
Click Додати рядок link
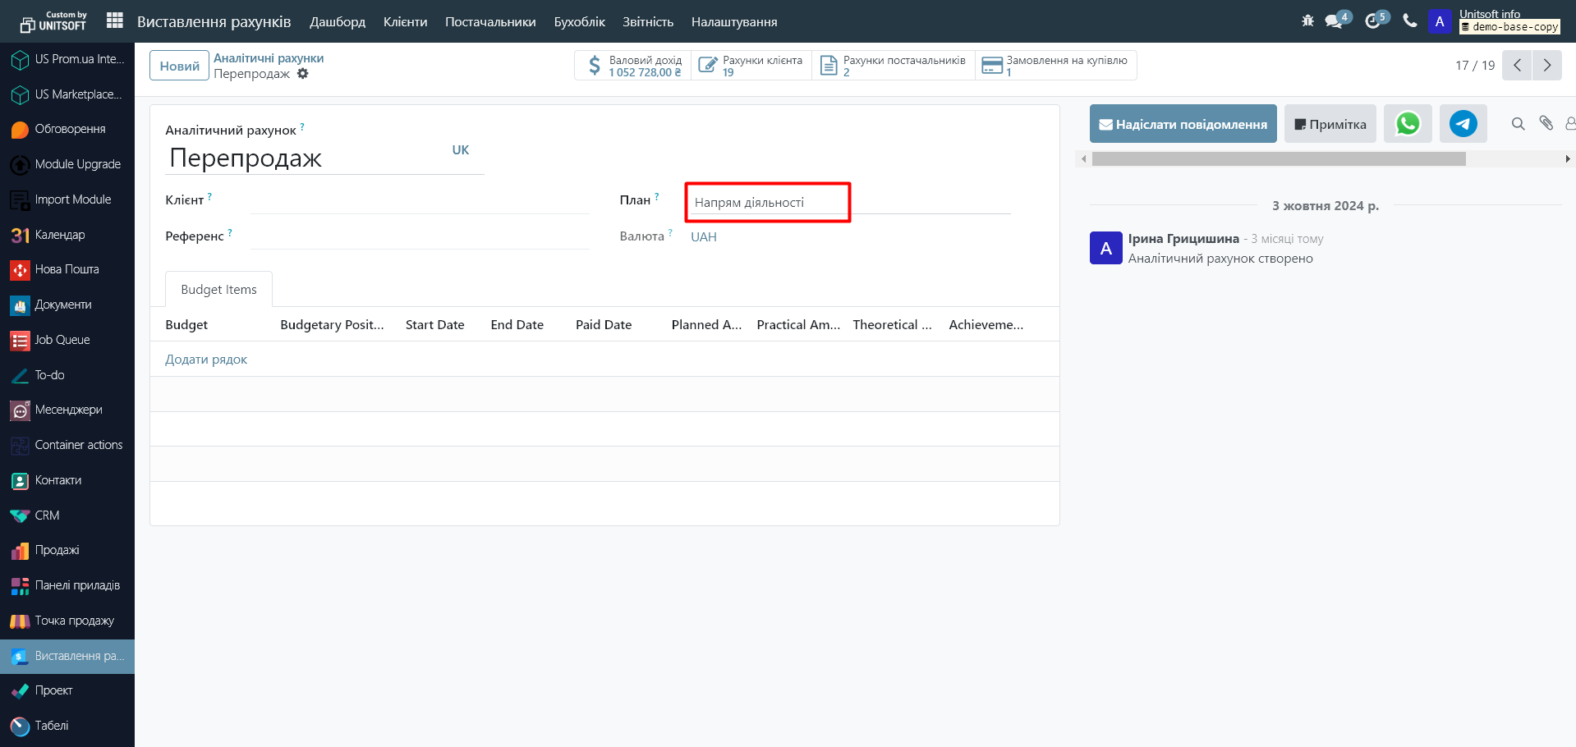click(206, 360)
